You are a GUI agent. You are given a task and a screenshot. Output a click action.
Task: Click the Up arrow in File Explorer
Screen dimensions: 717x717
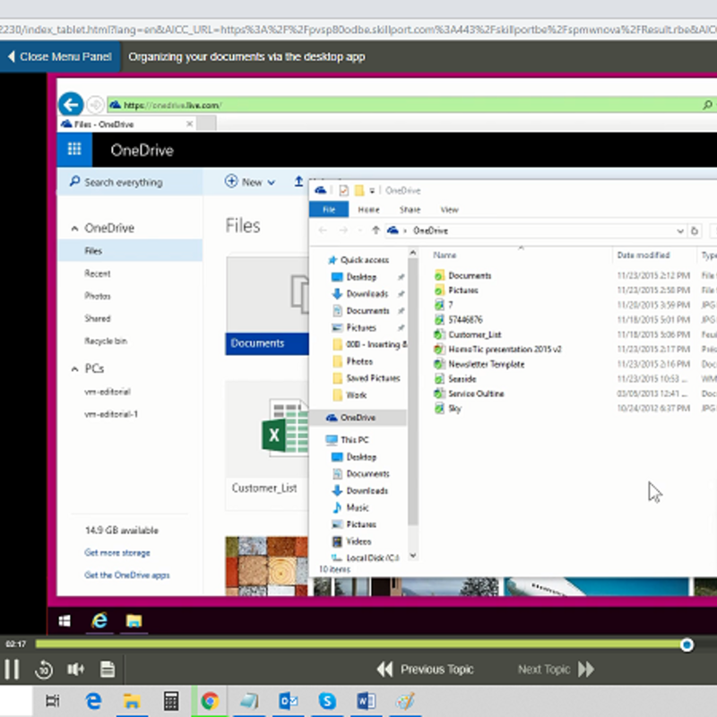point(376,230)
